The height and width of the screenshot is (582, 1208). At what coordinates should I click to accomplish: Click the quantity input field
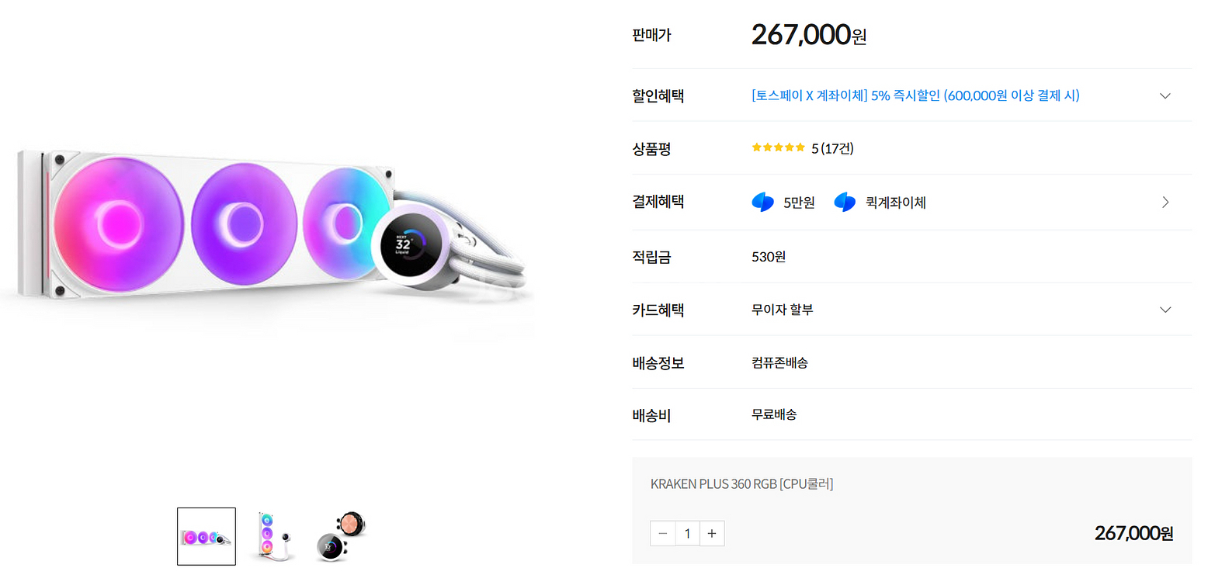(687, 533)
